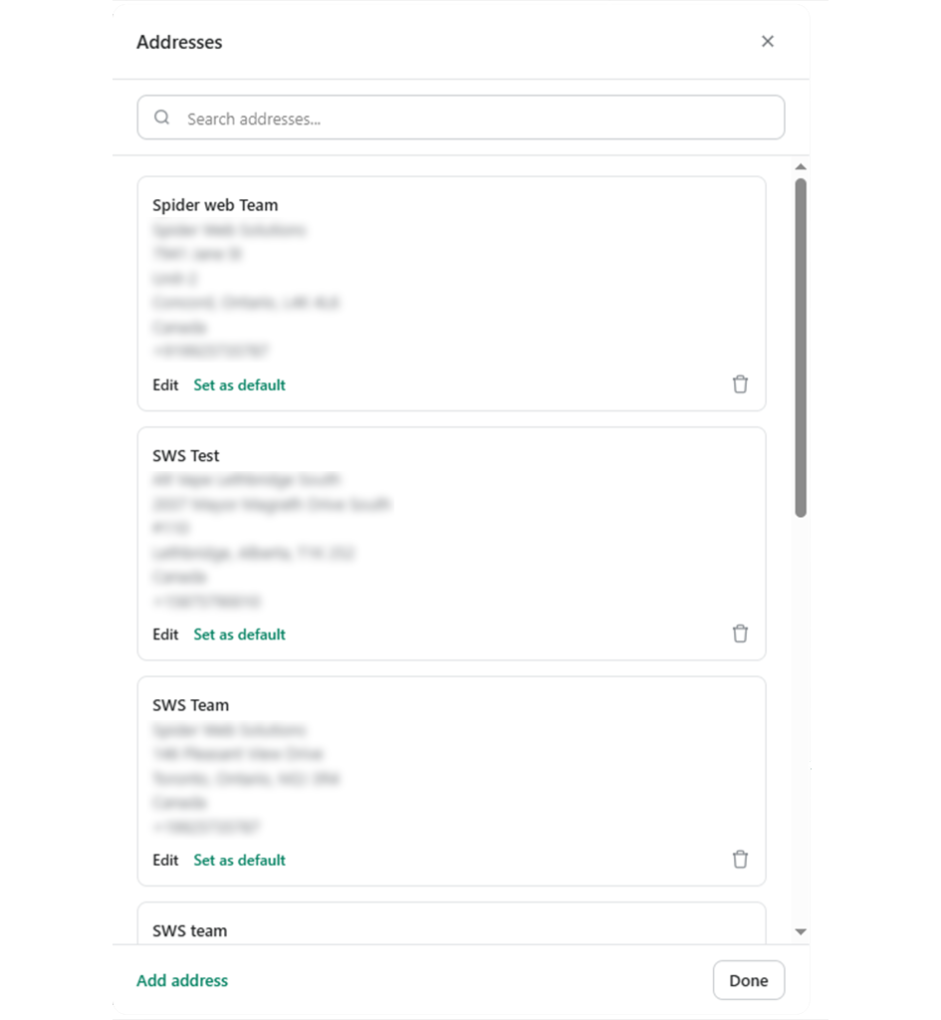Image resolution: width=941 pixels, height=1020 pixels.
Task: Click the magnifier icon in the search bar
Action: tap(162, 118)
